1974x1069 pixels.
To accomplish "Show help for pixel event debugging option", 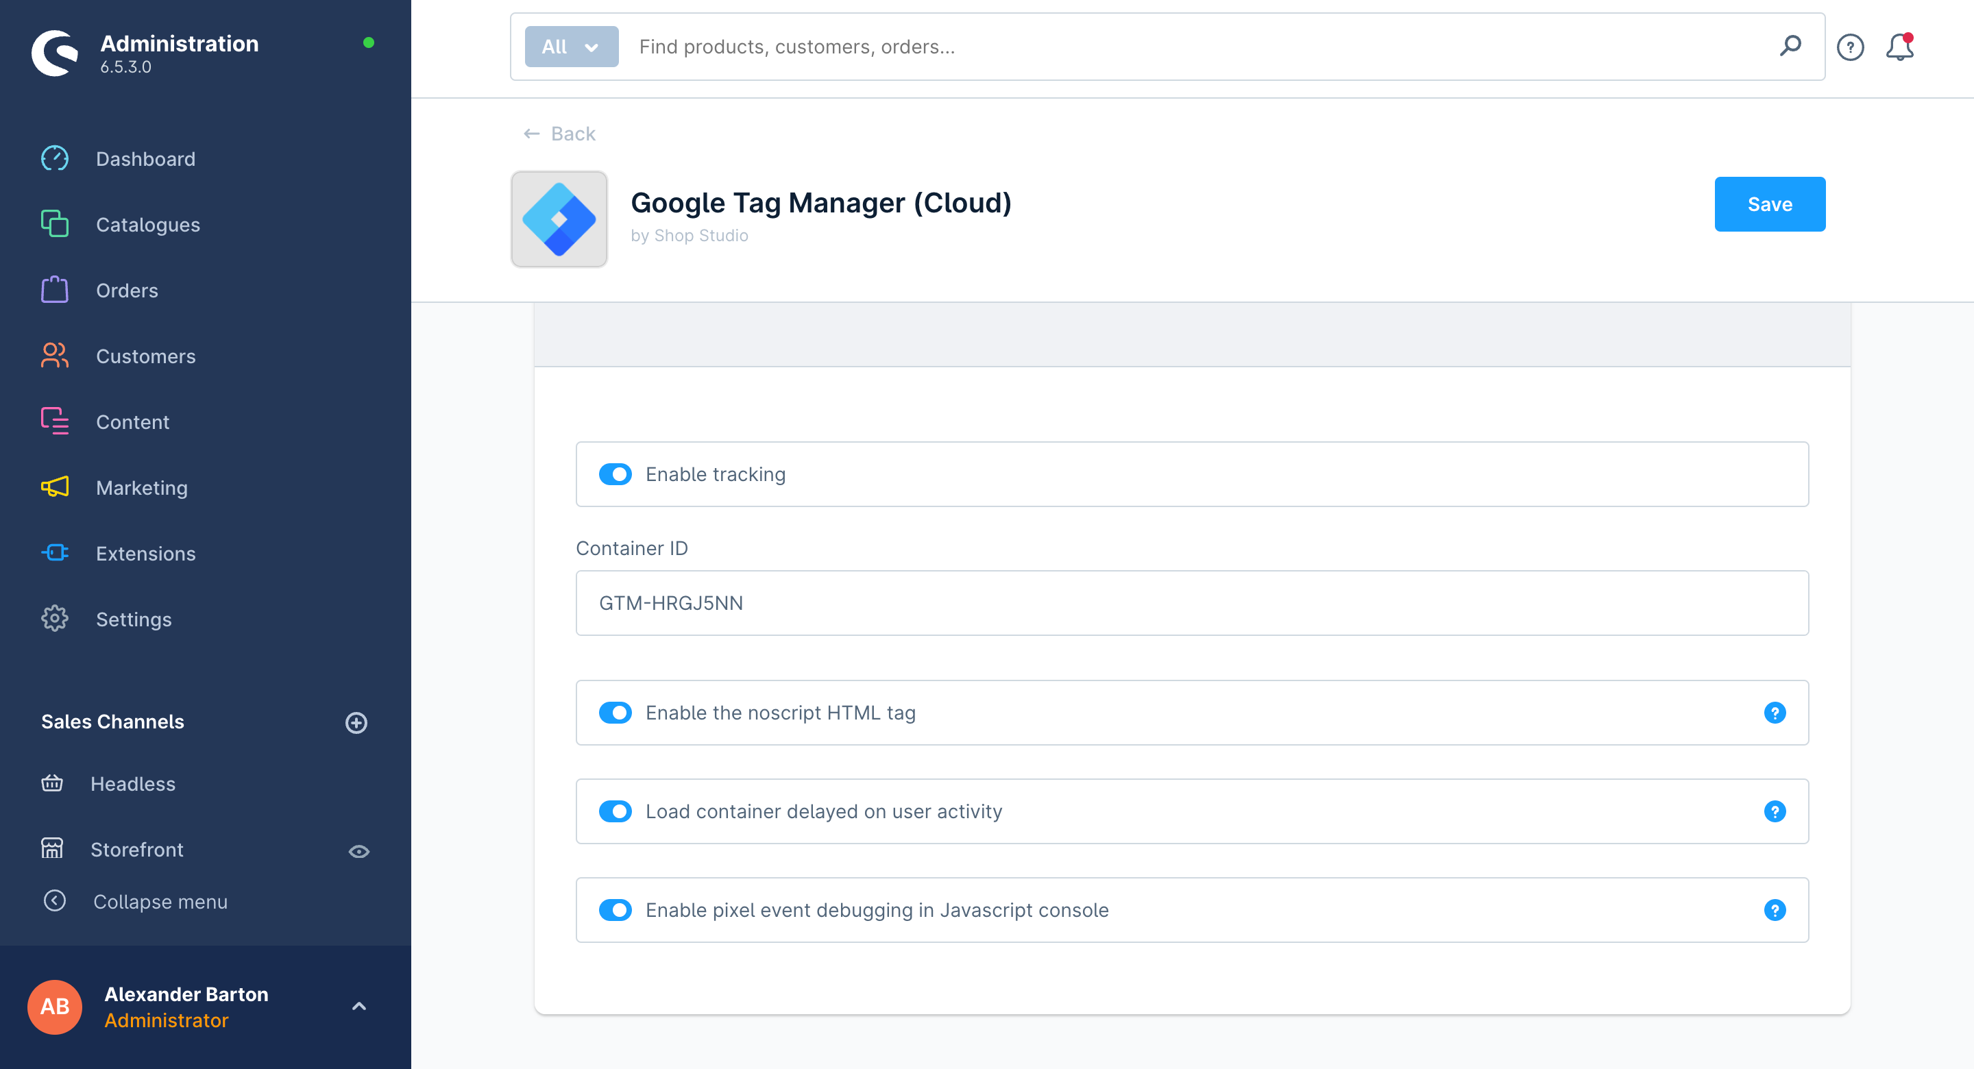I will coord(1775,911).
